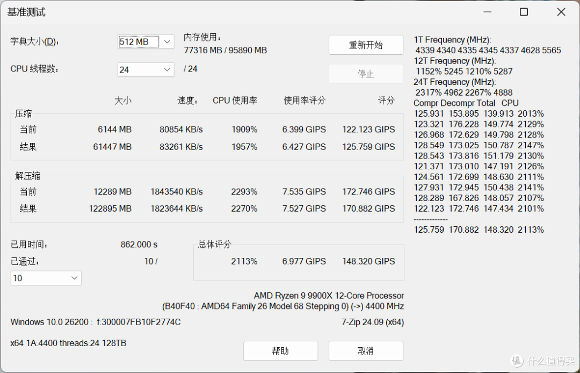Image resolution: width=580 pixels, height=373 pixels.
Task: Click the 停止 stop button
Action: [366, 74]
